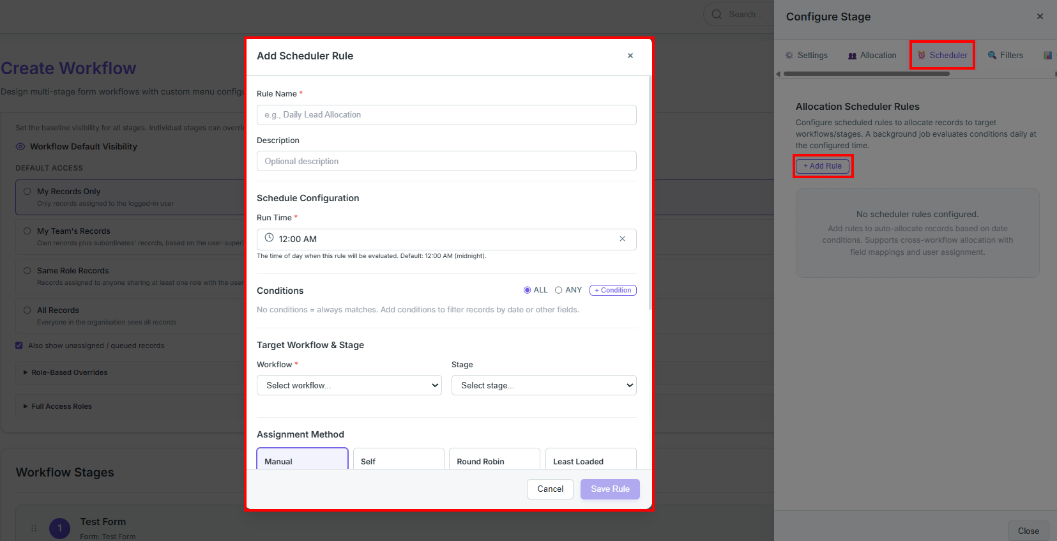The width and height of the screenshot is (1057, 541).
Task: Click the Close button in Configure Stage
Action: click(1028, 531)
